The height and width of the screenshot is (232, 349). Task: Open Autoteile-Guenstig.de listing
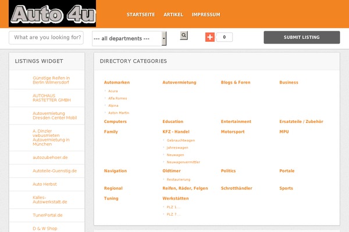[x=55, y=171]
